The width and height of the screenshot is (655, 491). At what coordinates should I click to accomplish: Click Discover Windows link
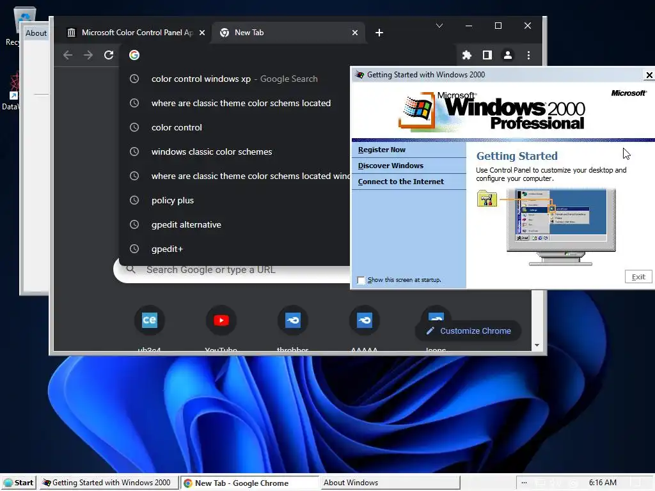[391, 166]
